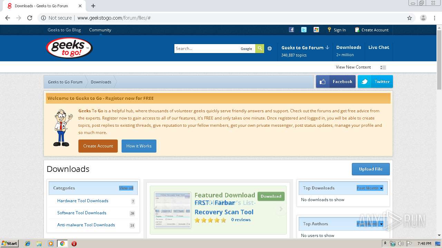Open the Chrome profile avatar icon
This screenshot has width=442, height=248.
pos(423,18)
